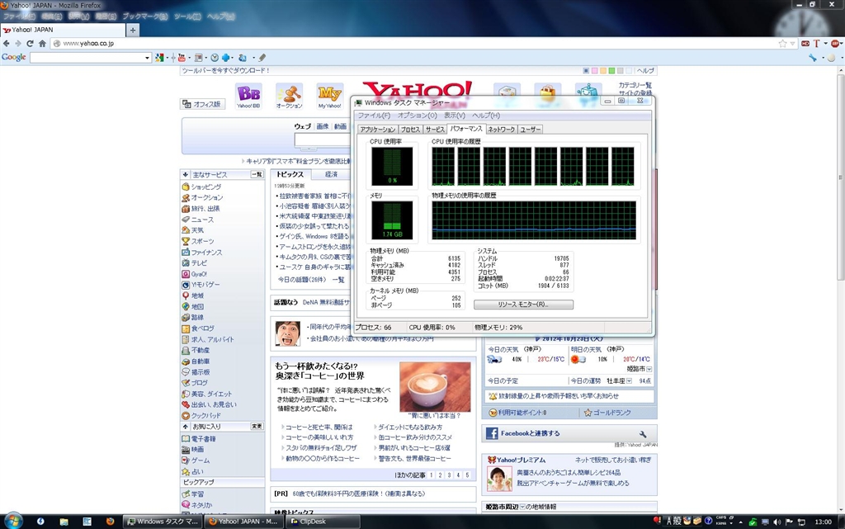
Task: Open the Google search box dropdown
Action: pyautogui.click(x=148, y=58)
